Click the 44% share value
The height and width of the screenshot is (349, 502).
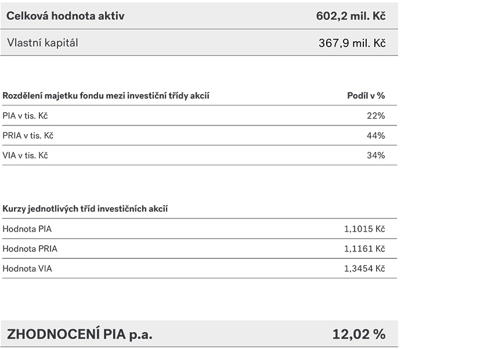point(375,136)
